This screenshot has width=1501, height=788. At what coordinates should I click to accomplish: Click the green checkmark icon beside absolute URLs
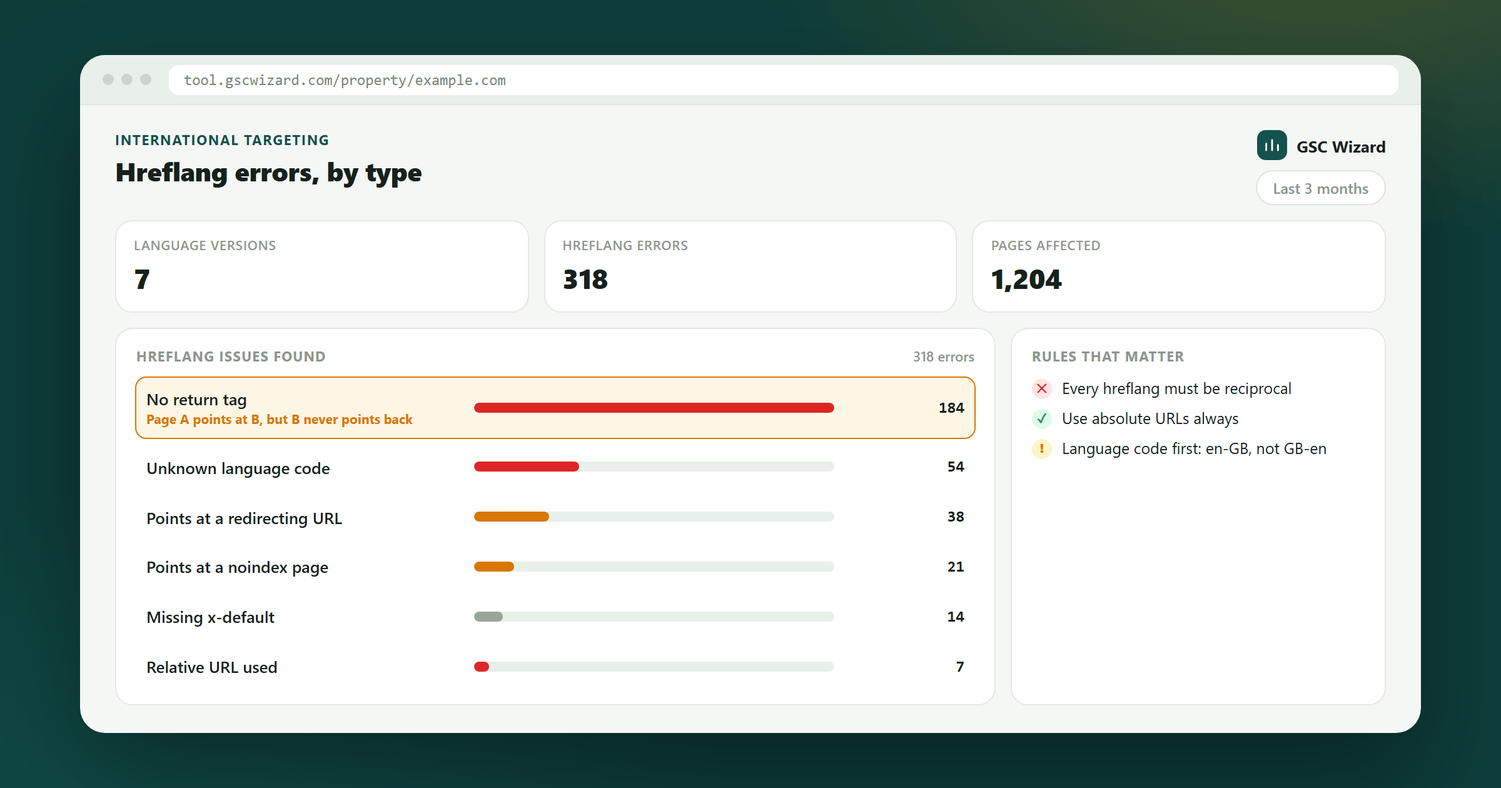(x=1042, y=418)
